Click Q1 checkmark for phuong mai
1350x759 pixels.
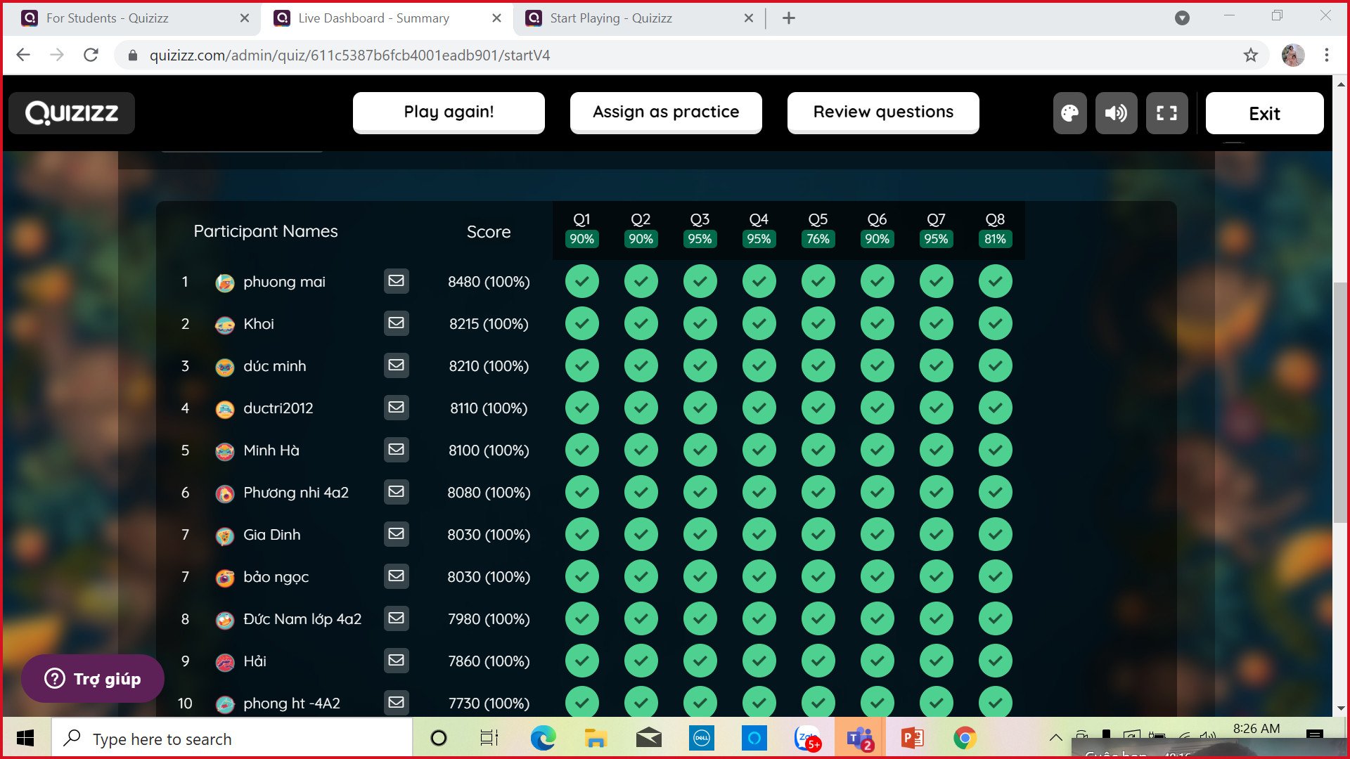pos(581,281)
